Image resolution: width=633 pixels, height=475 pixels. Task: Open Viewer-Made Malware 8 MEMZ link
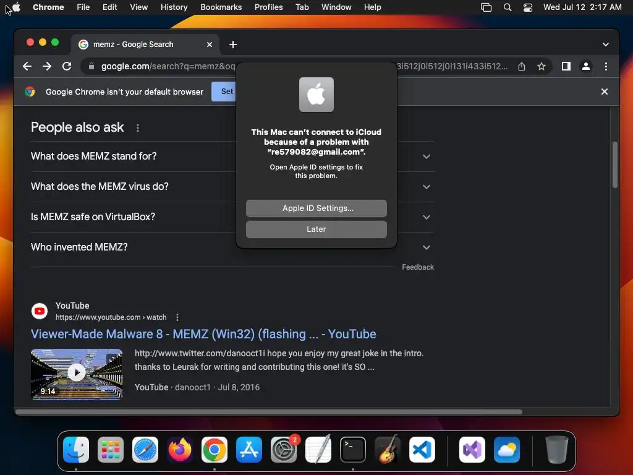pyautogui.click(x=203, y=334)
